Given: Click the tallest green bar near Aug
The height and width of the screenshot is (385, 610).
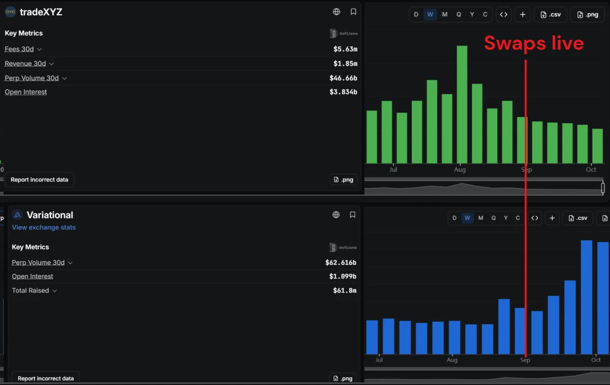Looking at the screenshot, I should pos(462,104).
